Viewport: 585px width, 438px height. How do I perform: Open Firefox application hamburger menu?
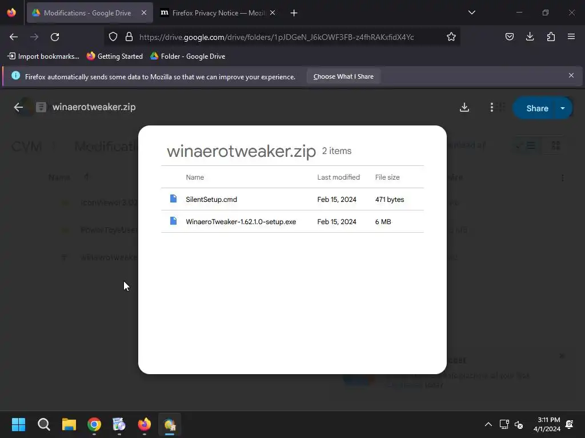571,37
